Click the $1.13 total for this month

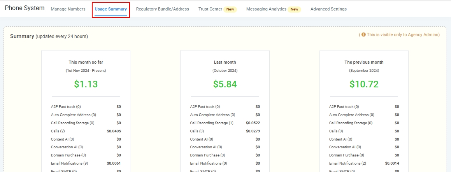pyautogui.click(x=86, y=84)
